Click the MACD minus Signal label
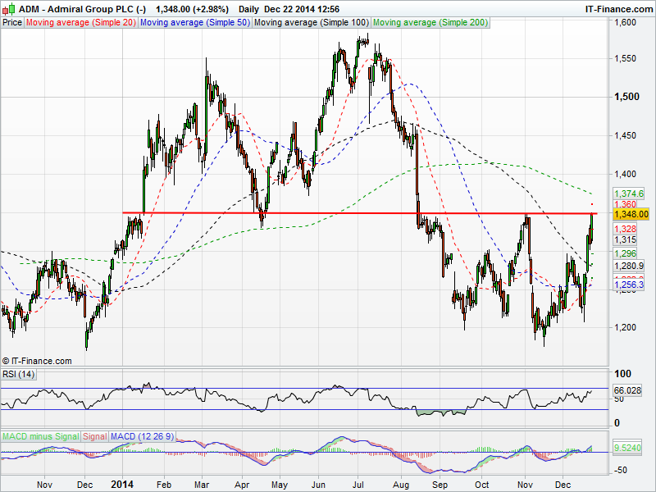Screen dimensions: 656x492 [40, 435]
